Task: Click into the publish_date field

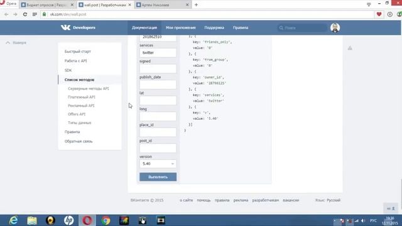Action: [x=158, y=84]
